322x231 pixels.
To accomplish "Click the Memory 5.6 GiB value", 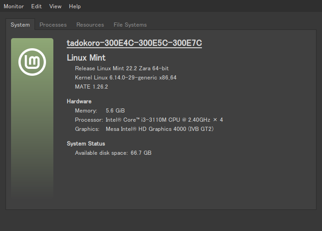I will pyautogui.click(x=115, y=111).
